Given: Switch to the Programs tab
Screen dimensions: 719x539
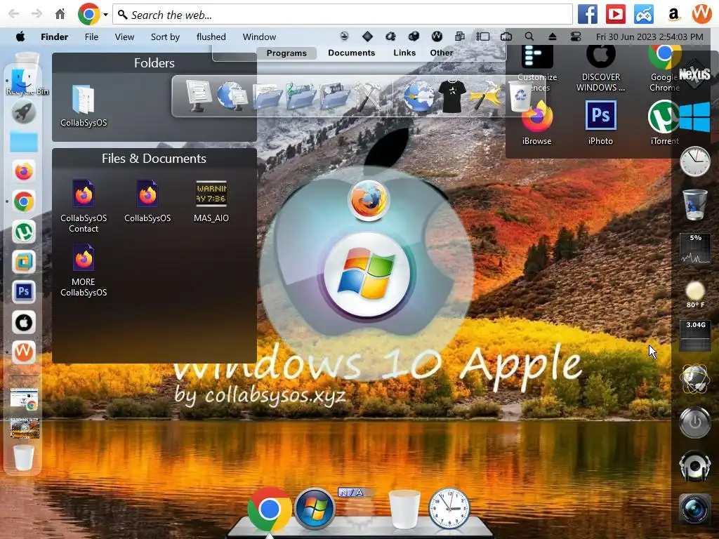Looking at the screenshot, I should coord(286,53).
